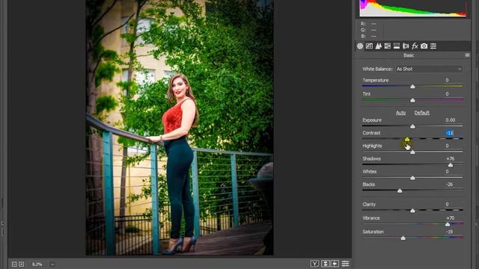
Task: Click the Contrast slider handle
Action: point(407,140)
